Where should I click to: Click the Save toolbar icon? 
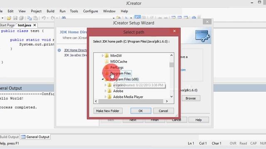[15, 18]
